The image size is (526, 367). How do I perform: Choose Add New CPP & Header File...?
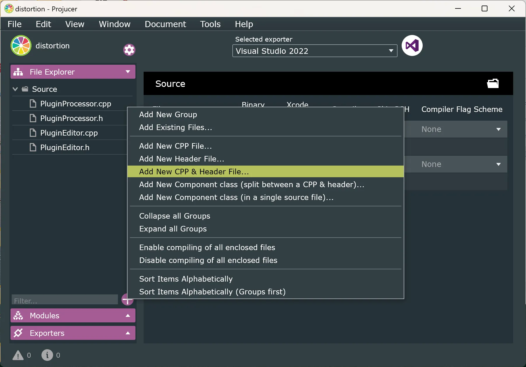click(266, 171)
